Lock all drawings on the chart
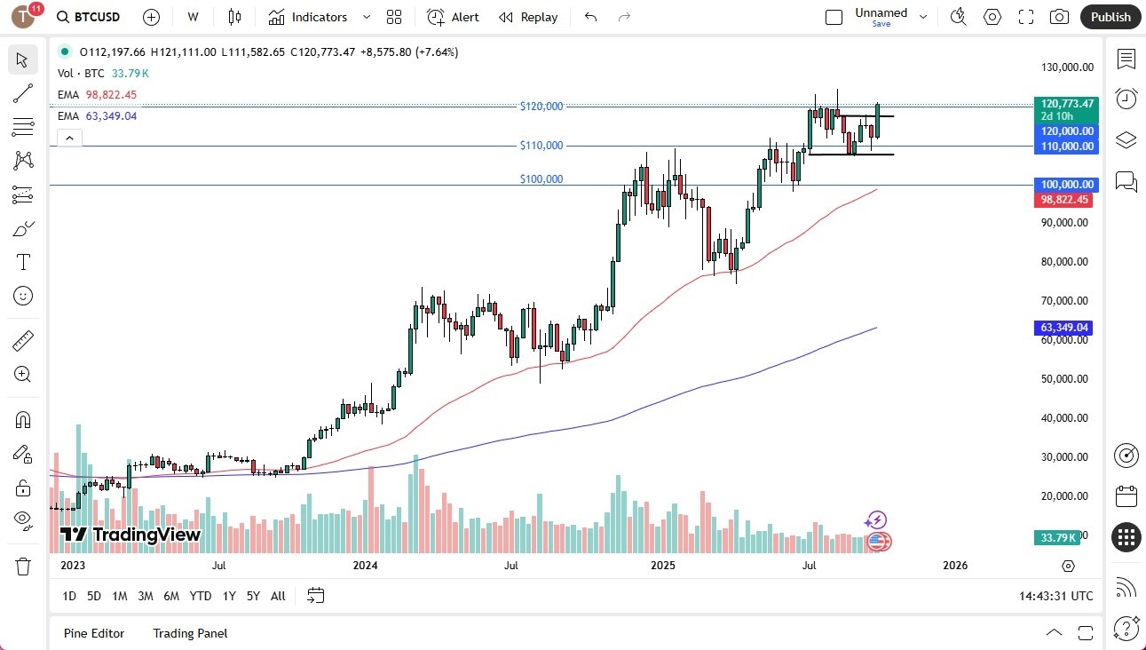This screenshot has width=1146, height=650. pos(23,487)
